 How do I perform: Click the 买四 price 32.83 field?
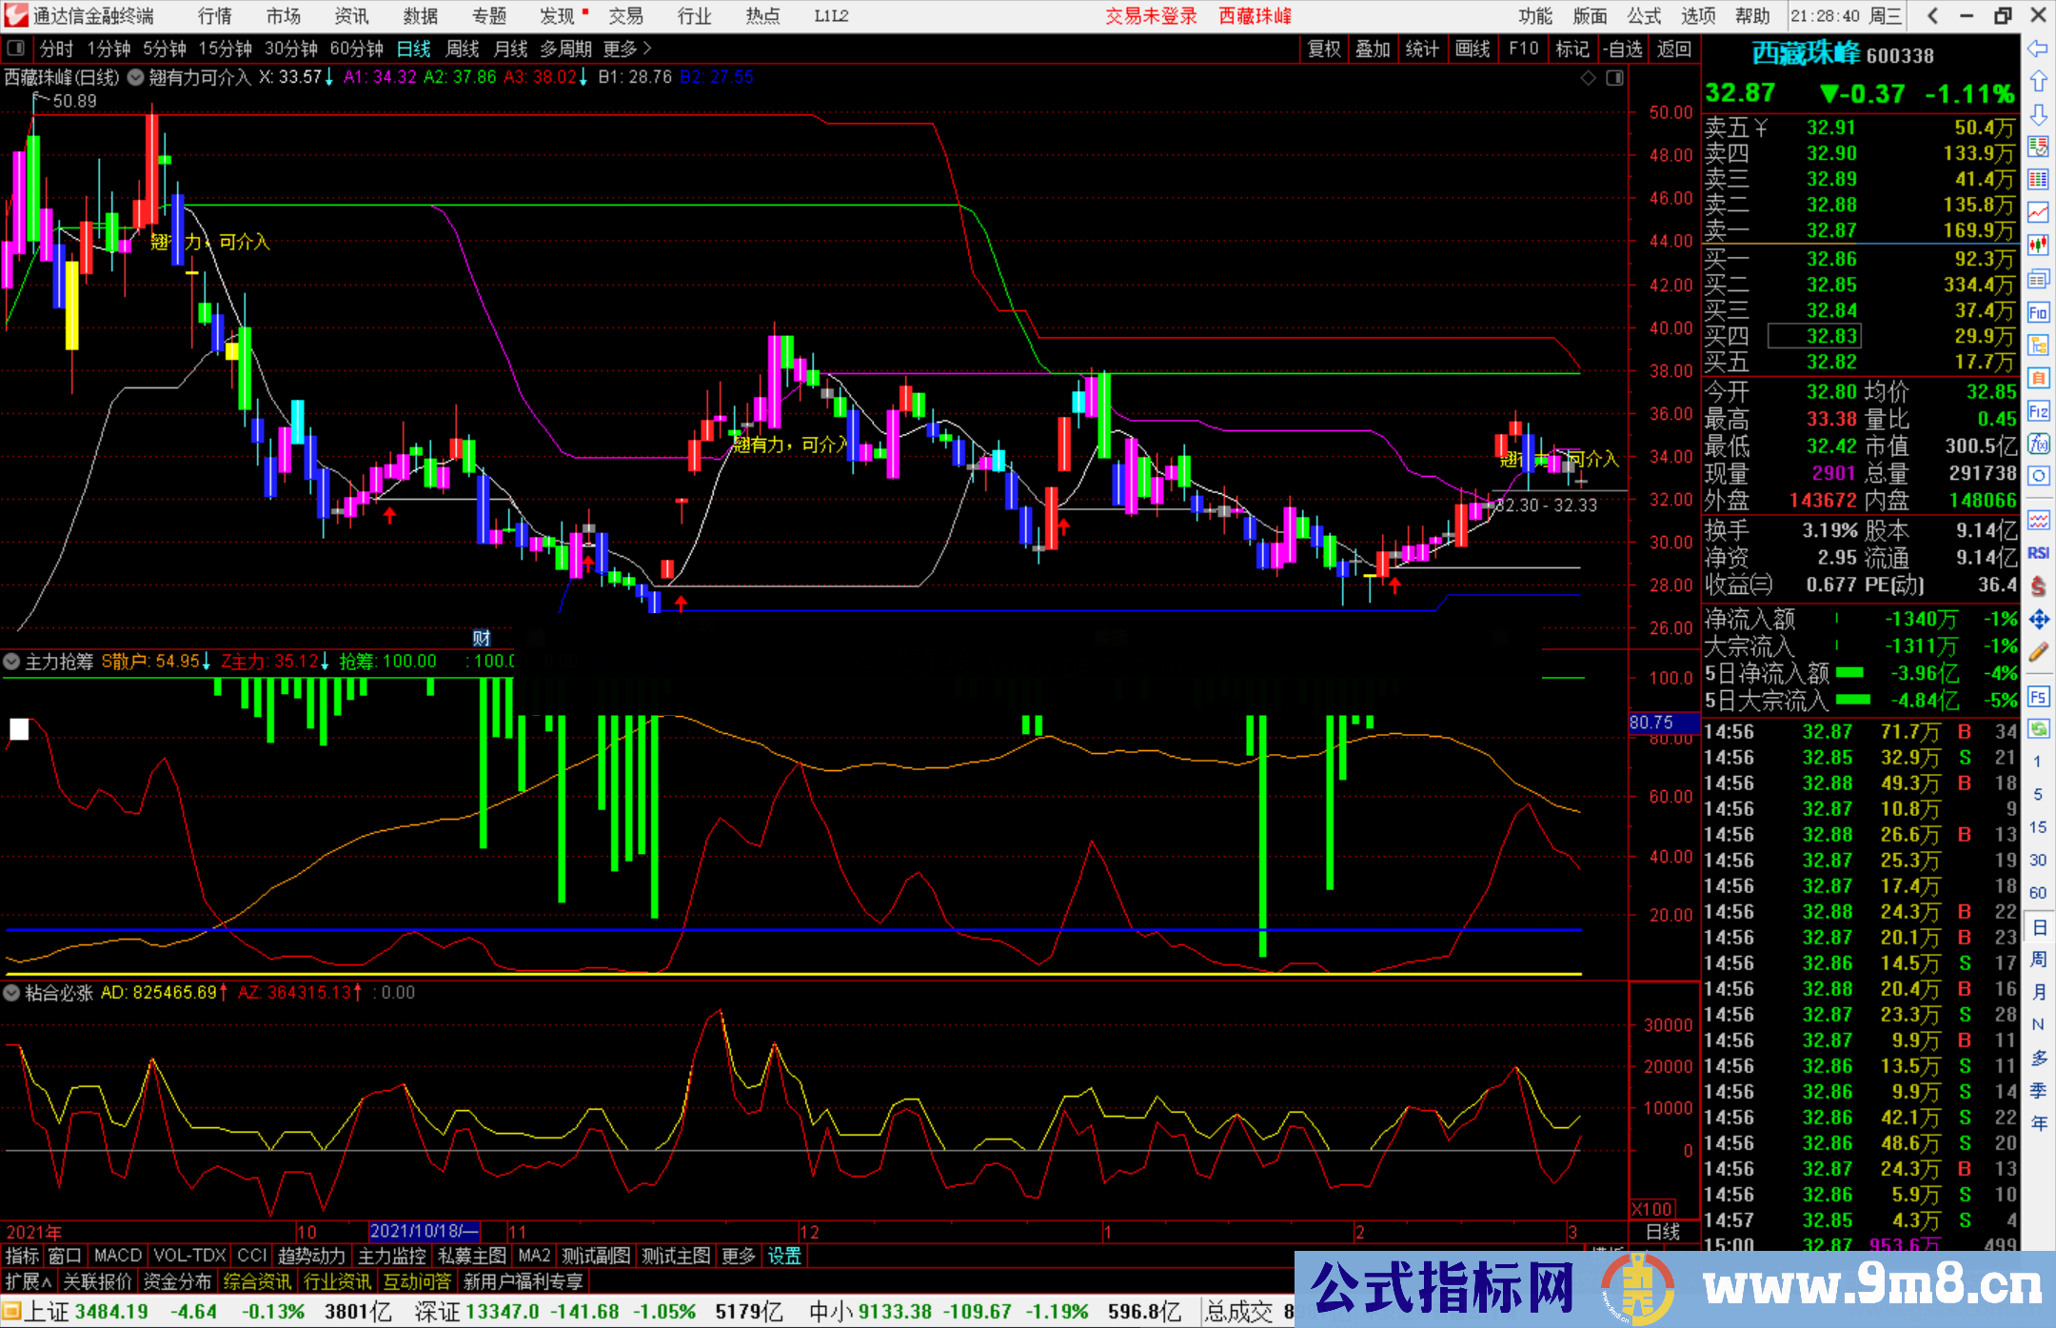click(1815, 336)
